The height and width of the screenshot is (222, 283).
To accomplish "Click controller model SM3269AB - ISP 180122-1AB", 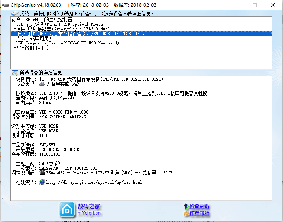I will [68, 168].
